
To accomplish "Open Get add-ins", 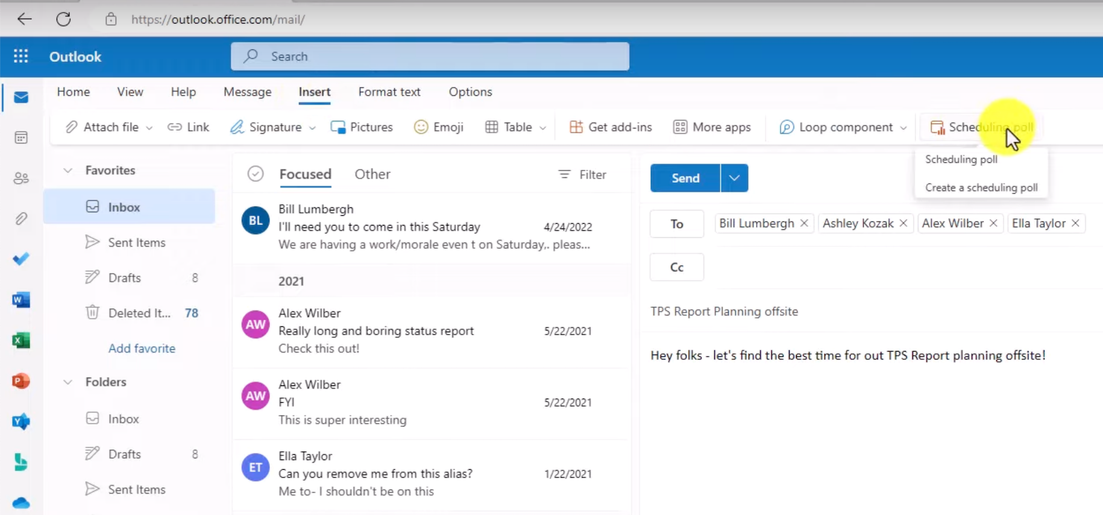I will [x=611, y=127].
